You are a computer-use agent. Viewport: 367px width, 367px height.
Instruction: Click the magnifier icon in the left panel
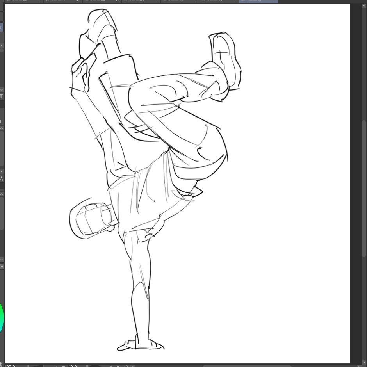(1, 178)
